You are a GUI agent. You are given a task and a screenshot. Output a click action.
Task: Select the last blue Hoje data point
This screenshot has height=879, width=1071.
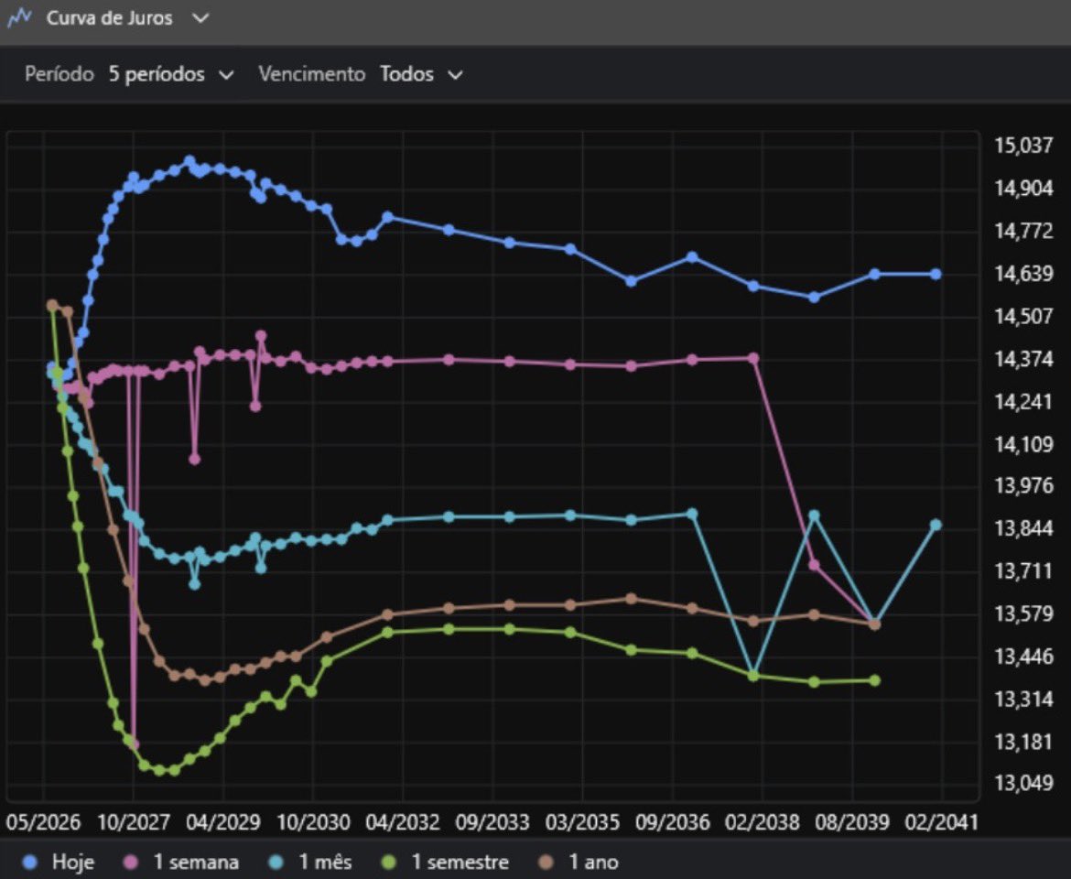[x=936, y=274]
